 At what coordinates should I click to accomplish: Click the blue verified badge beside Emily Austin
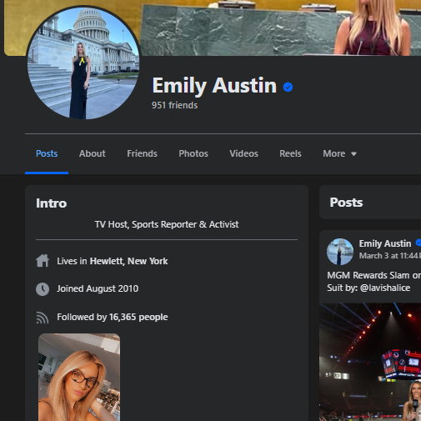pyautogui.click(x=288, y=87)
